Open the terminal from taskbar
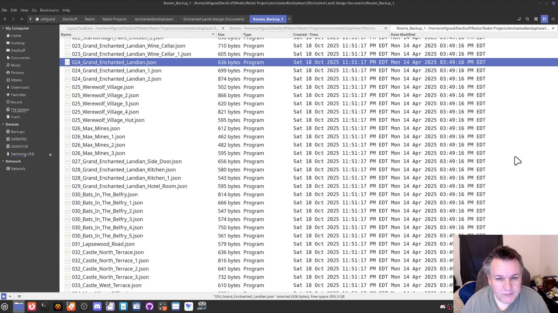The width and height of the screenshot is (558, 313). (x=44, y=307)
